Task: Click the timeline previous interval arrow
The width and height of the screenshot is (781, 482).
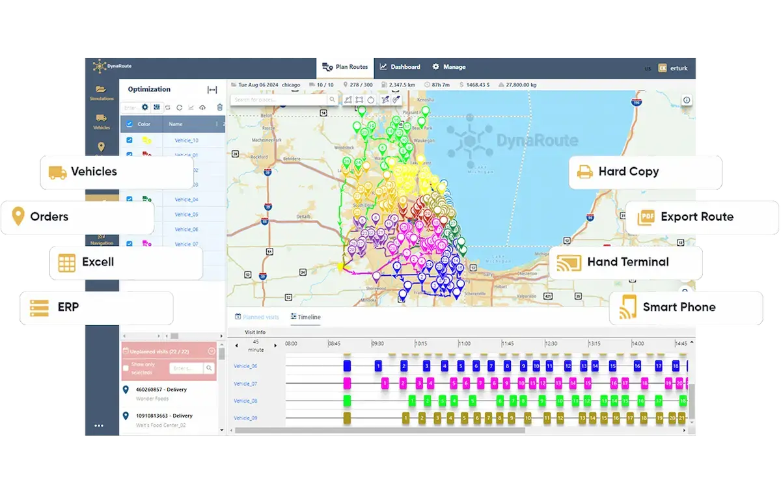Action: point(237,345)
